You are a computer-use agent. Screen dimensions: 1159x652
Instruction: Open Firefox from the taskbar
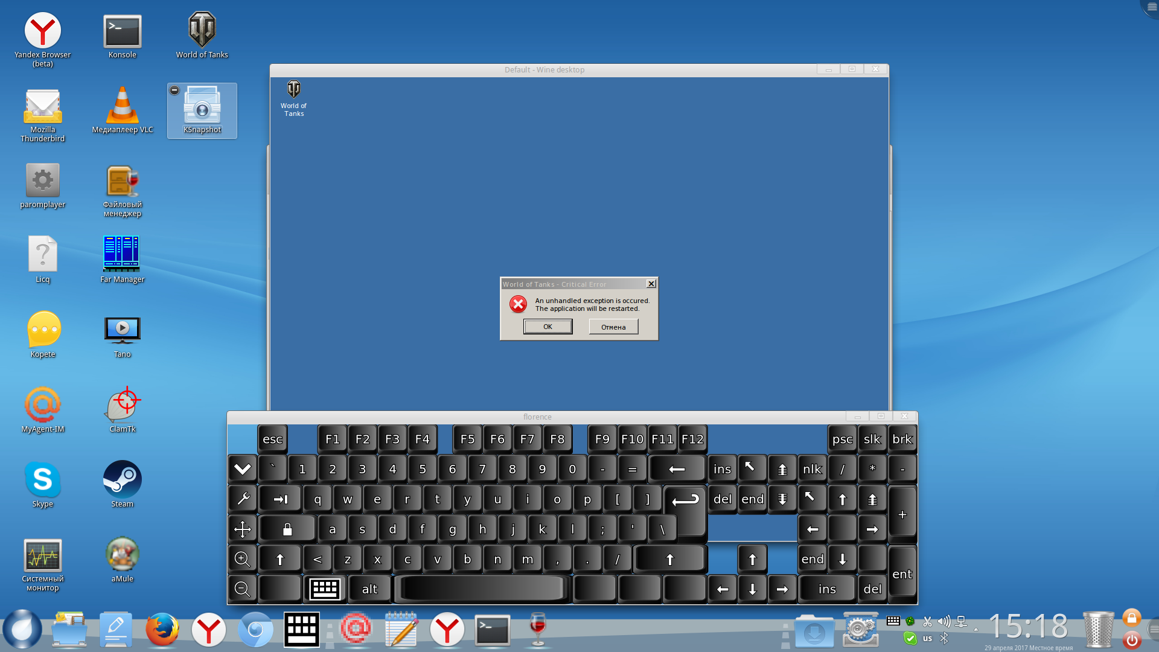point(162,630)
